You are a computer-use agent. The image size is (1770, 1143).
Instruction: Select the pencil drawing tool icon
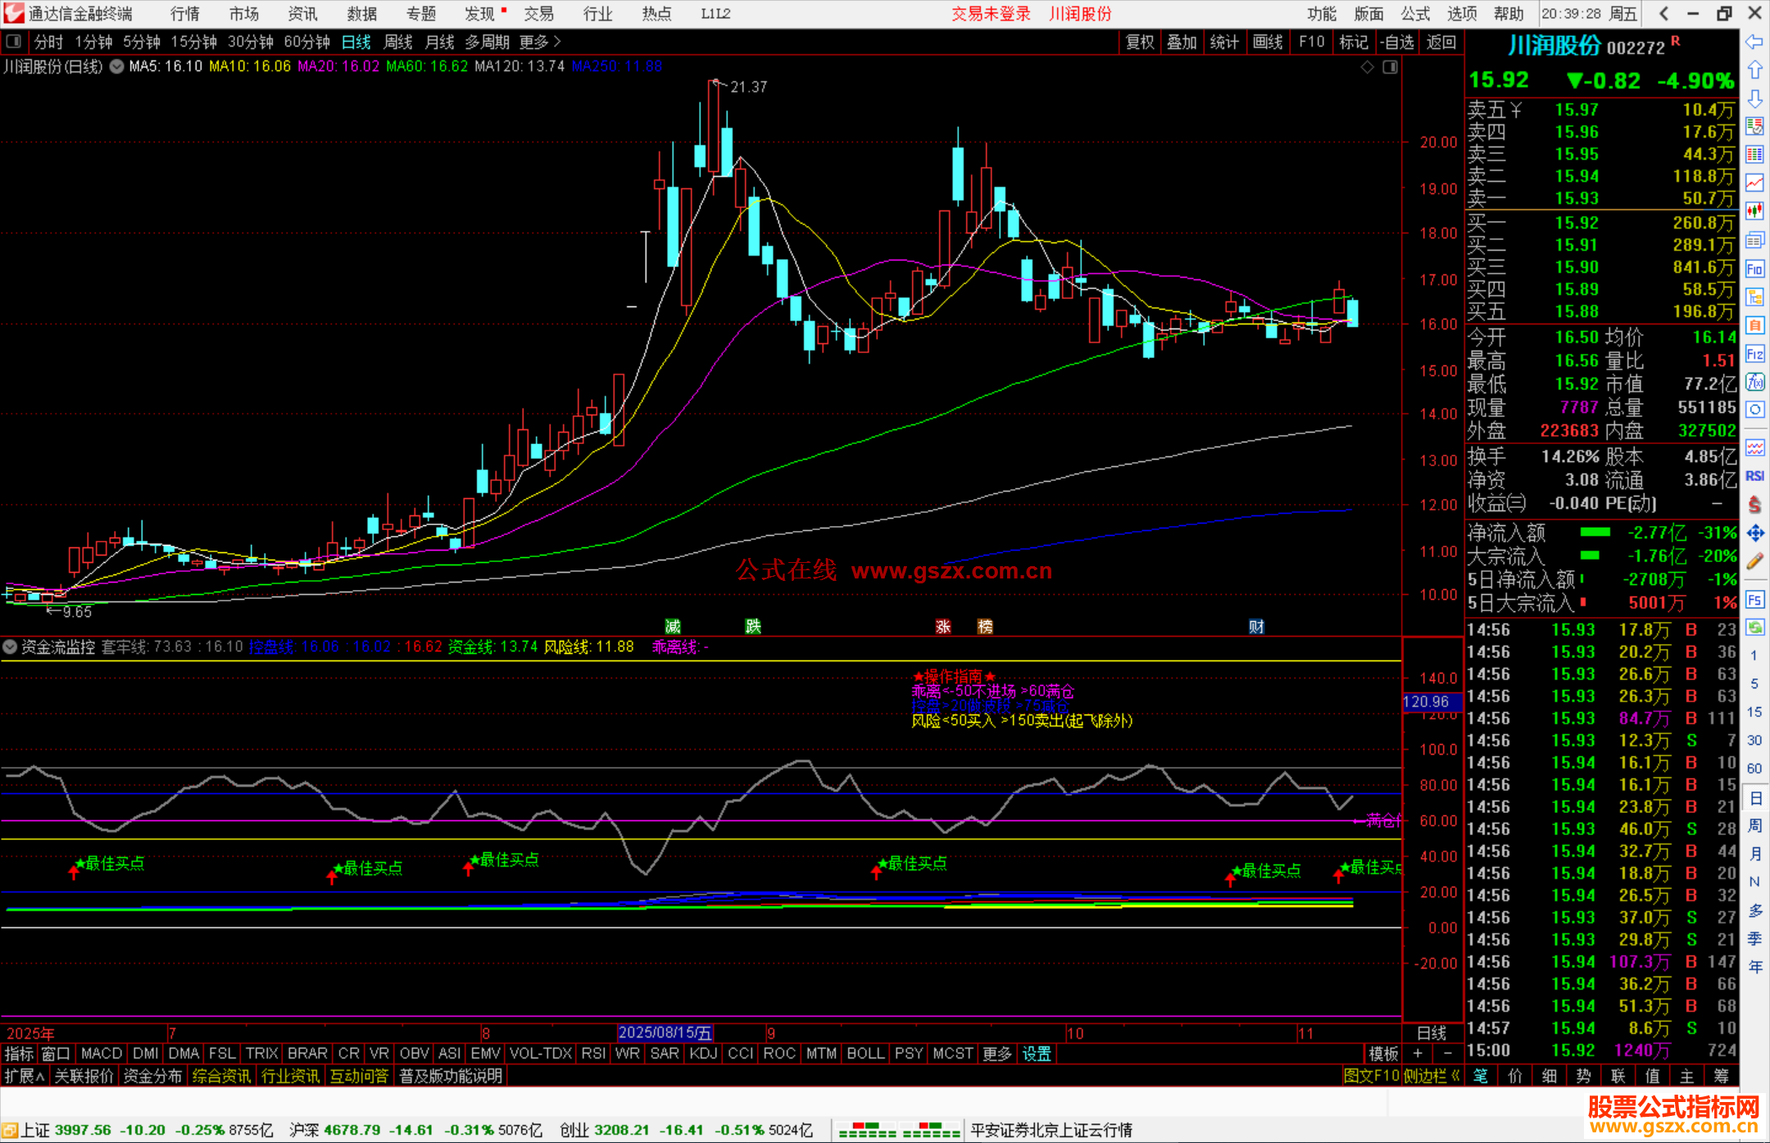click(1754, 562)
